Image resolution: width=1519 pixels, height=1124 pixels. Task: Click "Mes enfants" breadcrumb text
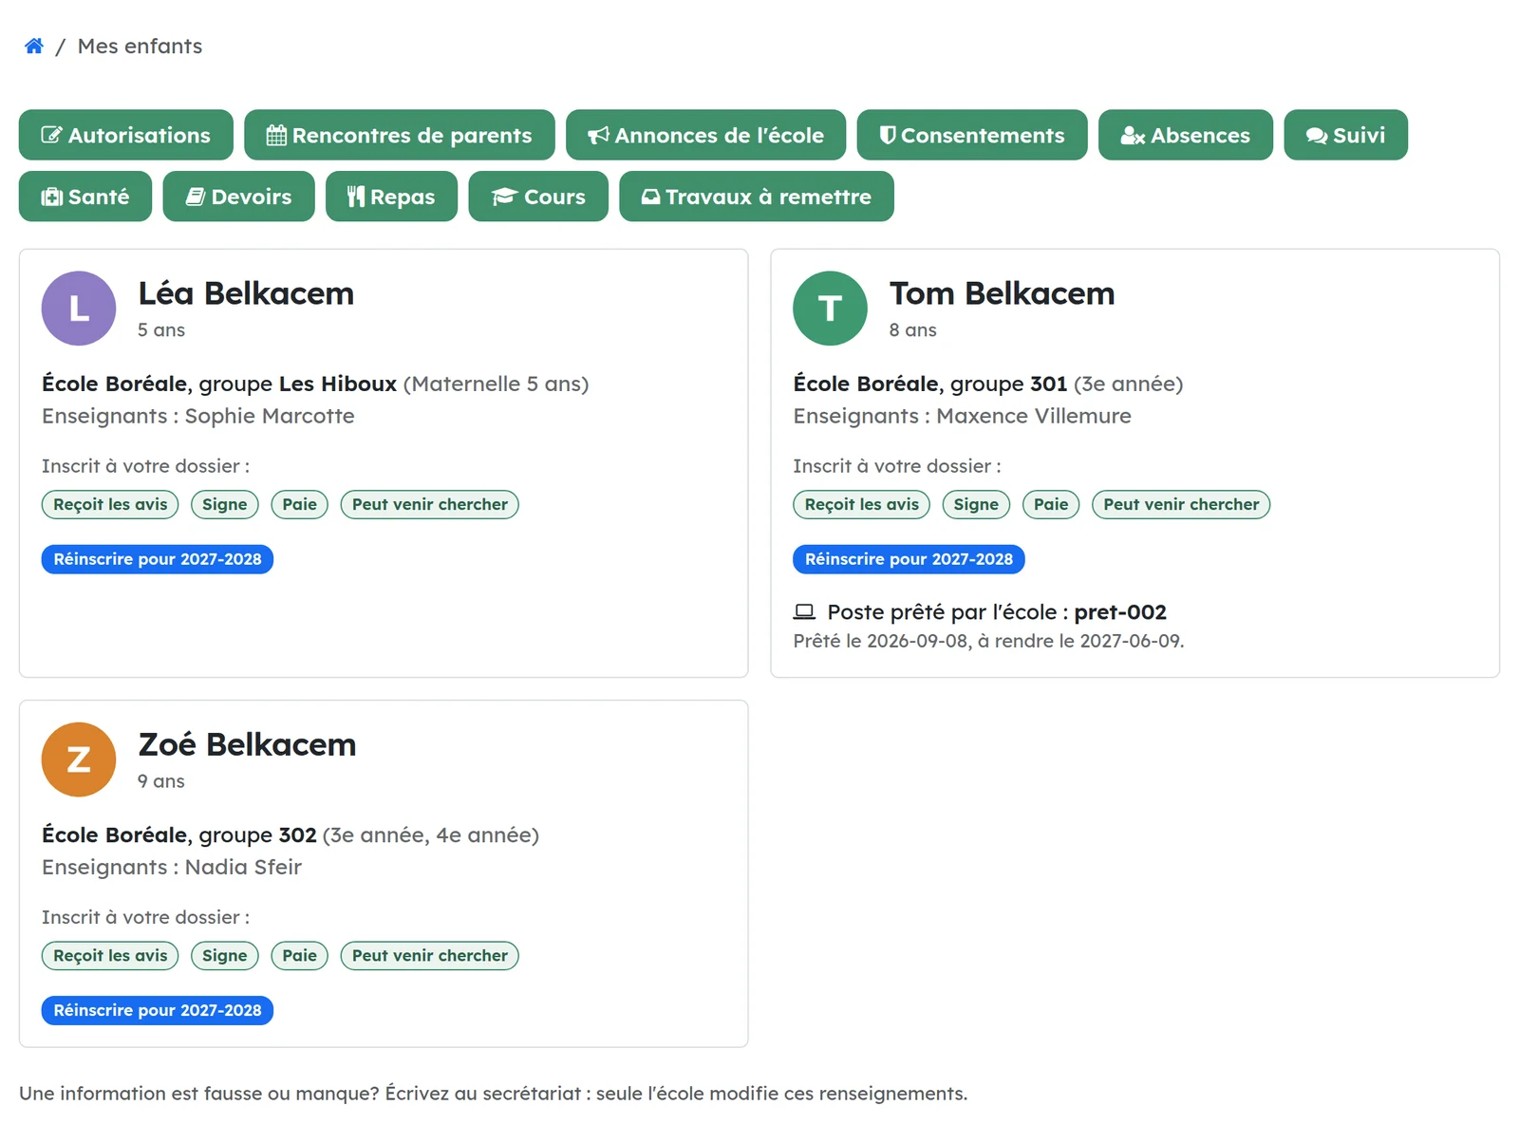pyautogui.click(x=140, y=47)
